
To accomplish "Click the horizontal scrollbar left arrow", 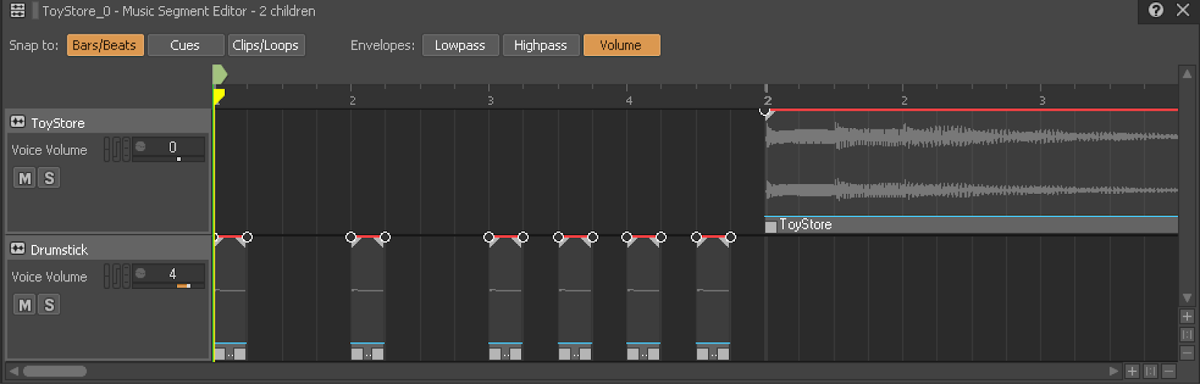I will [13, 371].
